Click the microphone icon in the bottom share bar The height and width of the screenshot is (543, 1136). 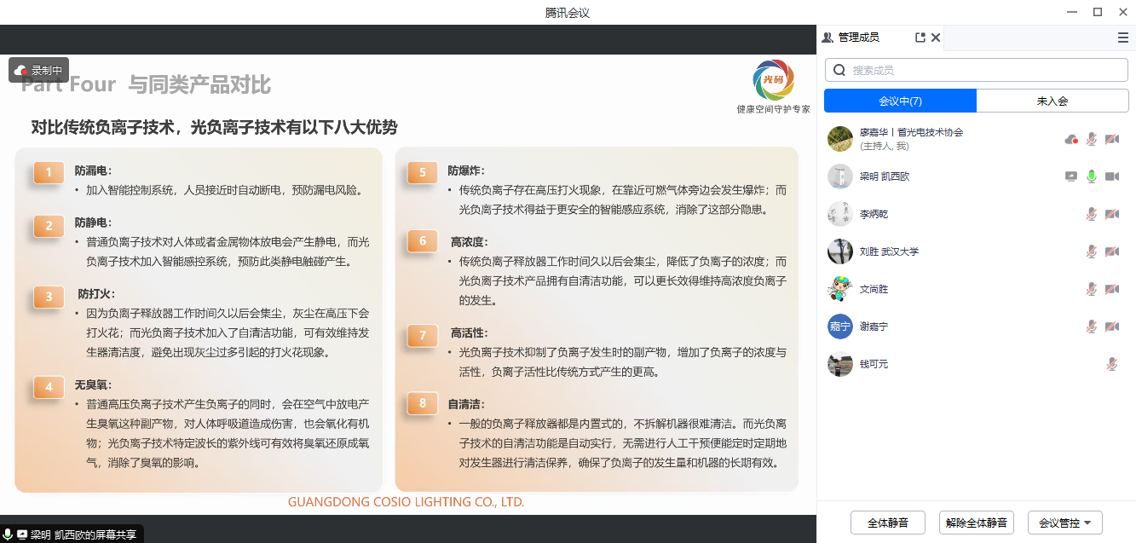pos(9,533)
